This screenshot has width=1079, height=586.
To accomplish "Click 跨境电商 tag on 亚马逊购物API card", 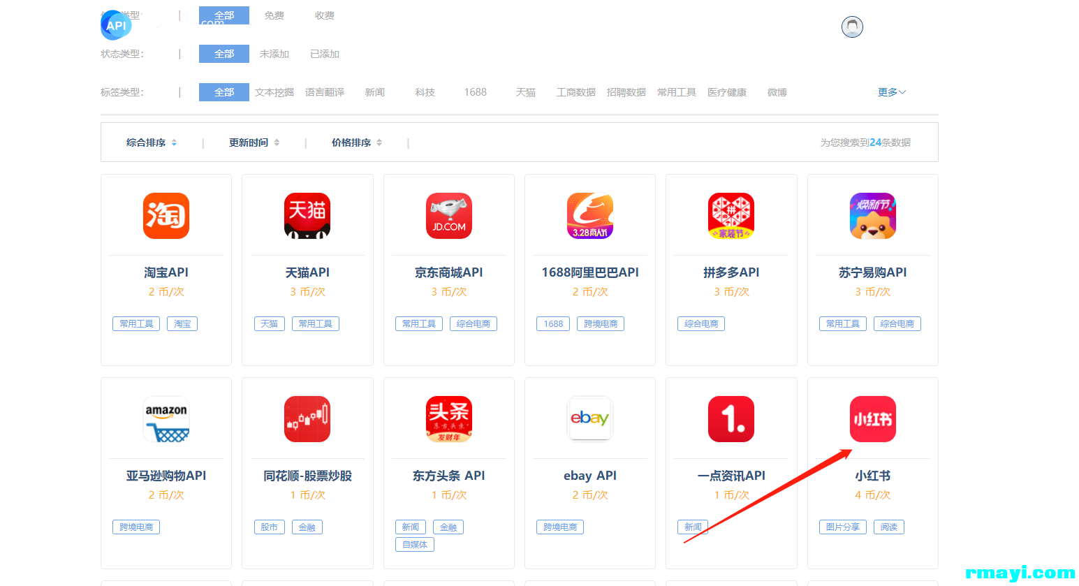I will pyautogui.click(x=136, y=527).
